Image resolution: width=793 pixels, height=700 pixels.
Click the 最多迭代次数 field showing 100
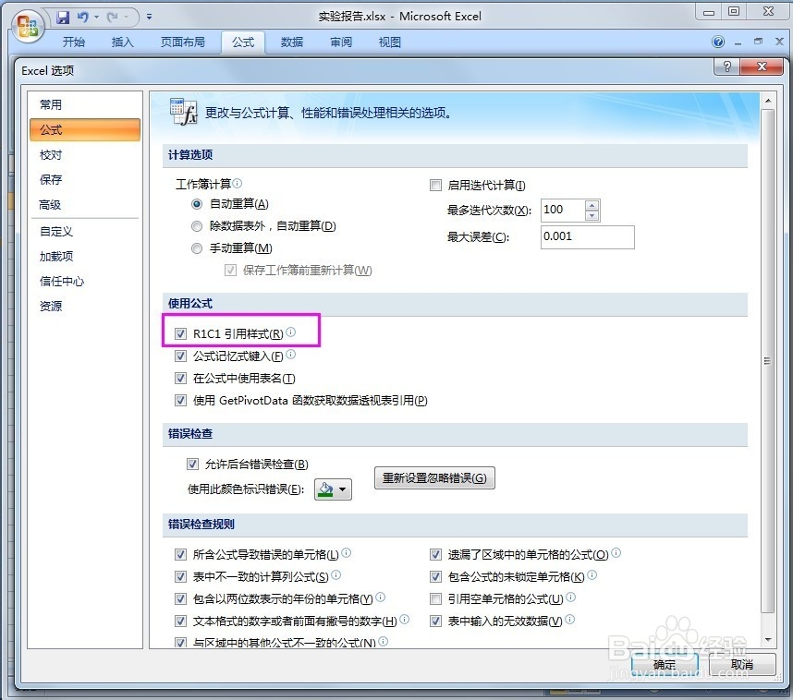(x=564, y=211)
